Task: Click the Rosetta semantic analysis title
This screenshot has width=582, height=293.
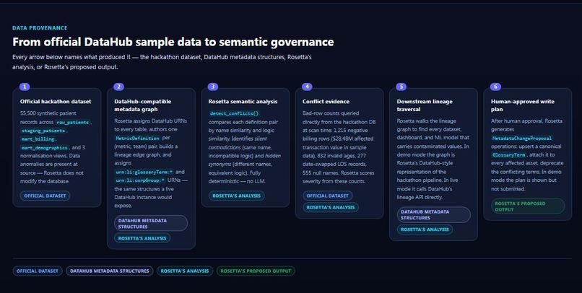Action: pyautogui.click(x=243, y=102)
